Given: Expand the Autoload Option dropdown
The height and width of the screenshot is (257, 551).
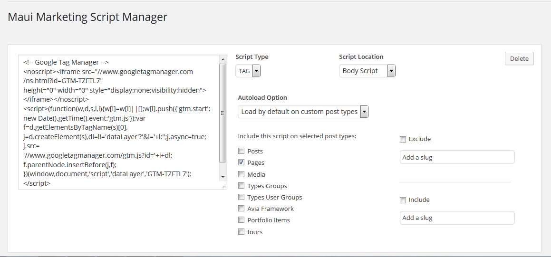Looking at the screenshot, I should pos(303,112).
